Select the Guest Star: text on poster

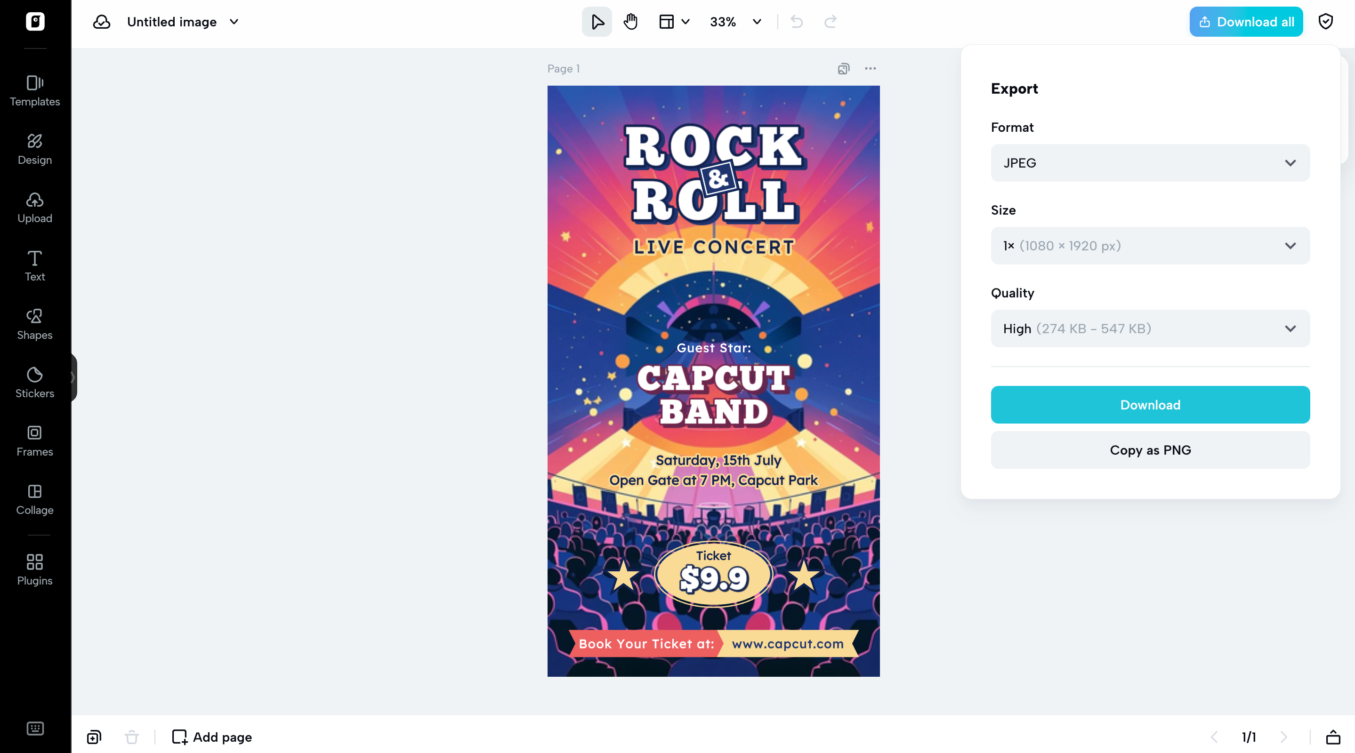714,348
